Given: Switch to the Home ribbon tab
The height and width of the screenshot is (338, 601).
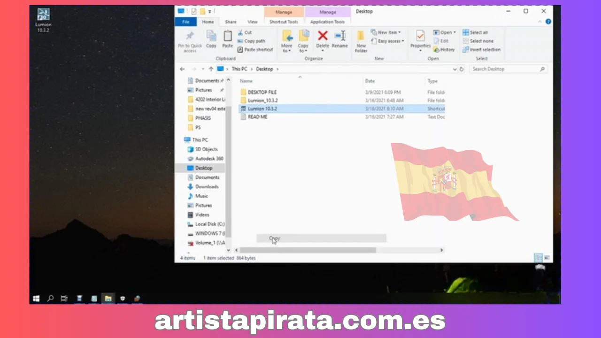Looking at the screenshot, I should coord(208,22).
